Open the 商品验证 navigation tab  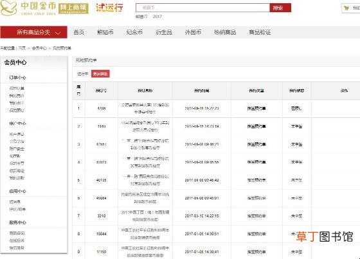[x=260, y=32]
